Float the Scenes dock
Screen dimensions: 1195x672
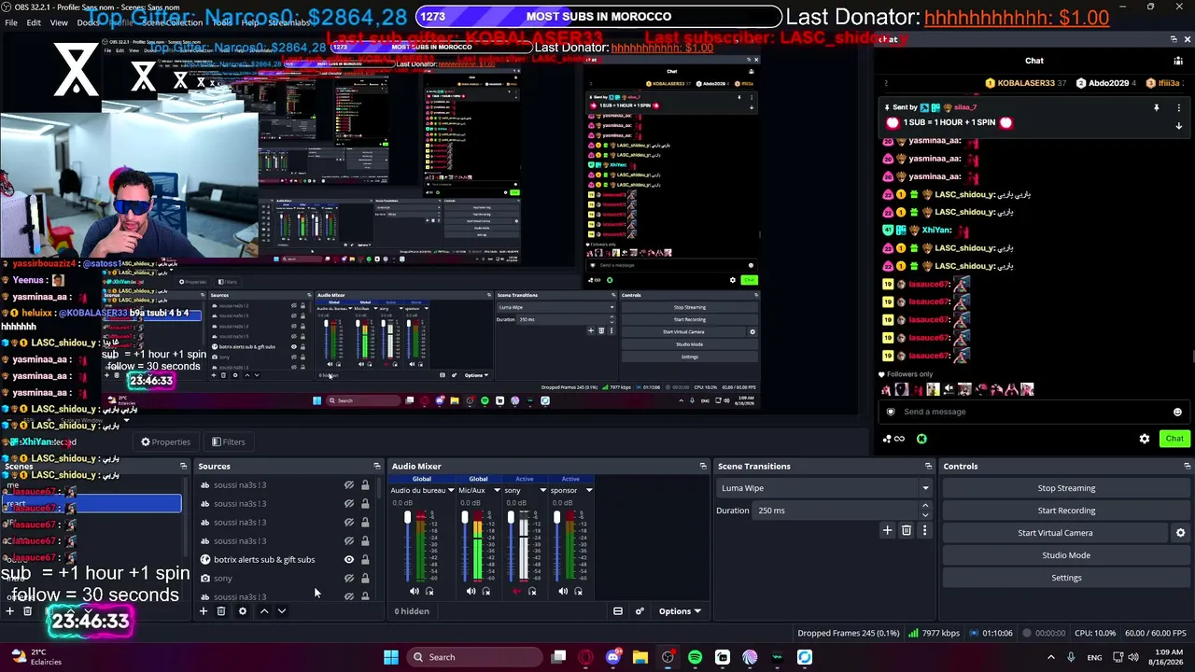(183, 466)
